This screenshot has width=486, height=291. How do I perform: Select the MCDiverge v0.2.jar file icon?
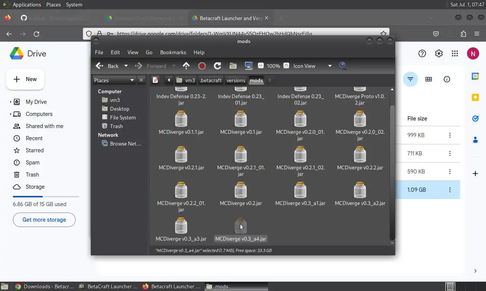pos(241,190)
